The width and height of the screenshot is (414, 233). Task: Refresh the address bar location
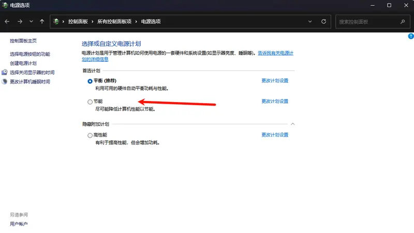coord(324,22)
